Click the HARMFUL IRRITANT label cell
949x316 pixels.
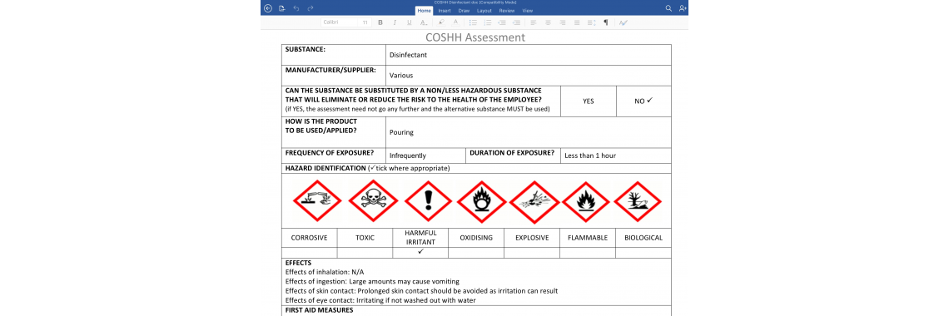[420, 238]
